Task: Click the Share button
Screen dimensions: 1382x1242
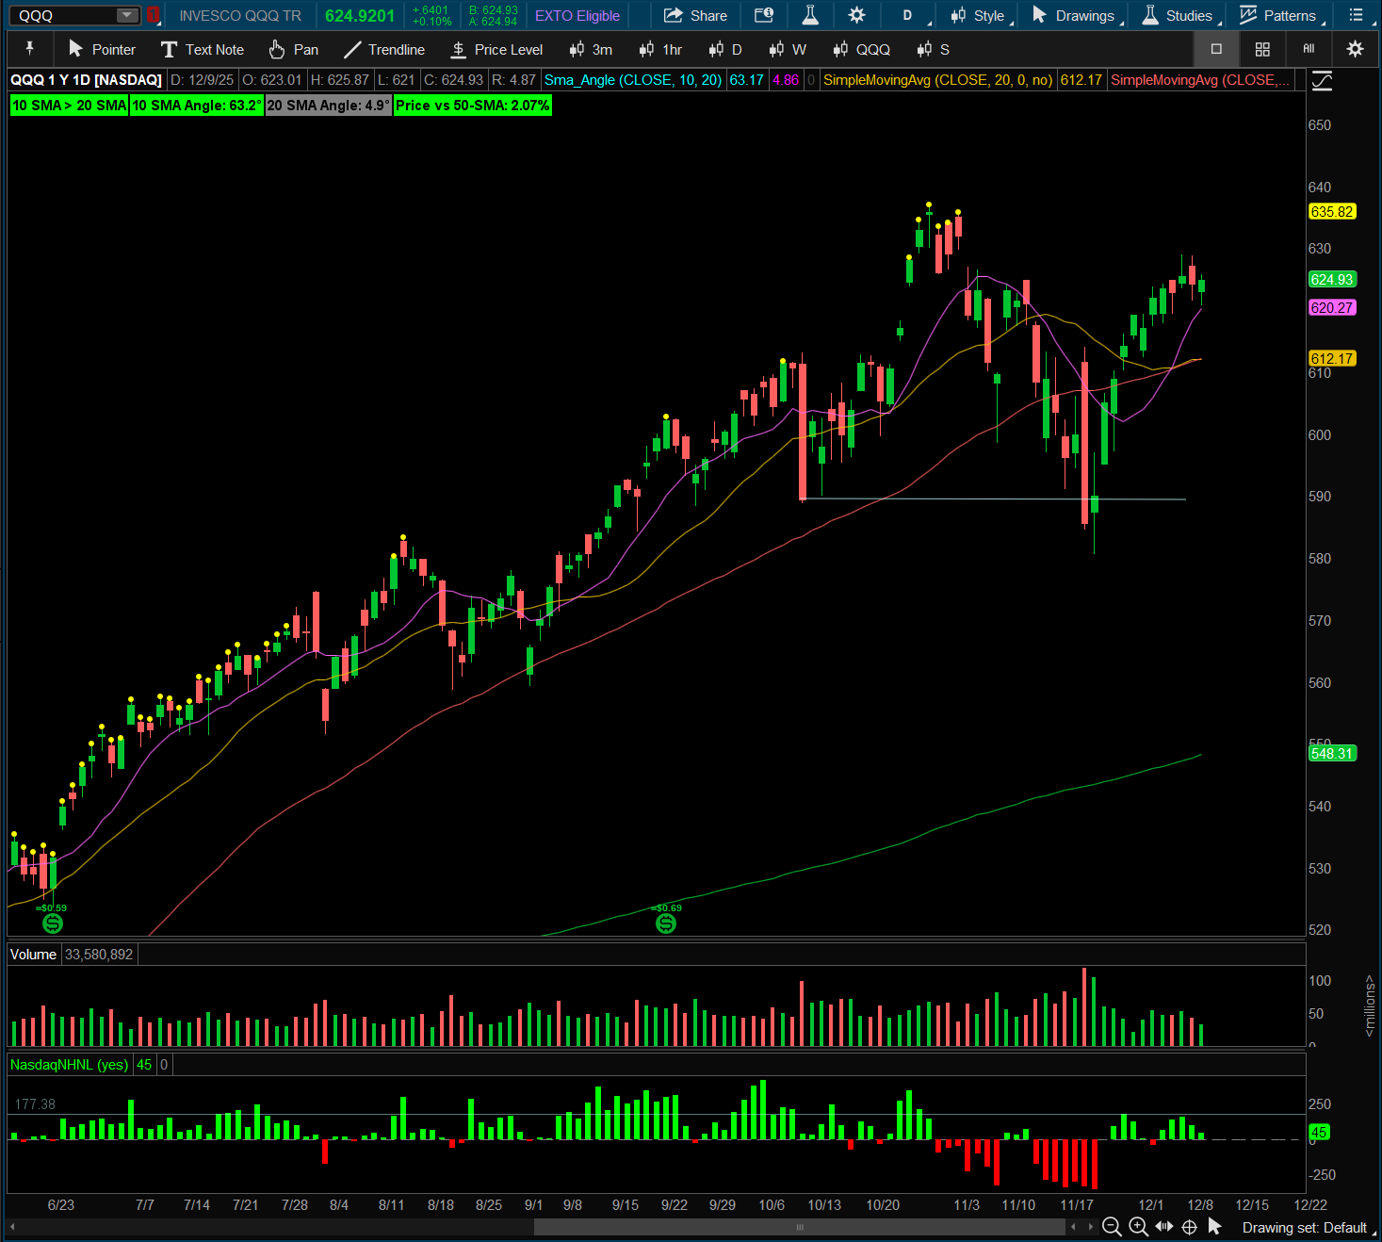Action: 695,15
